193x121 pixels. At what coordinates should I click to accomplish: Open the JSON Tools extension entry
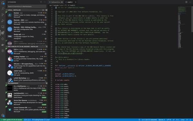pos(27,73)
